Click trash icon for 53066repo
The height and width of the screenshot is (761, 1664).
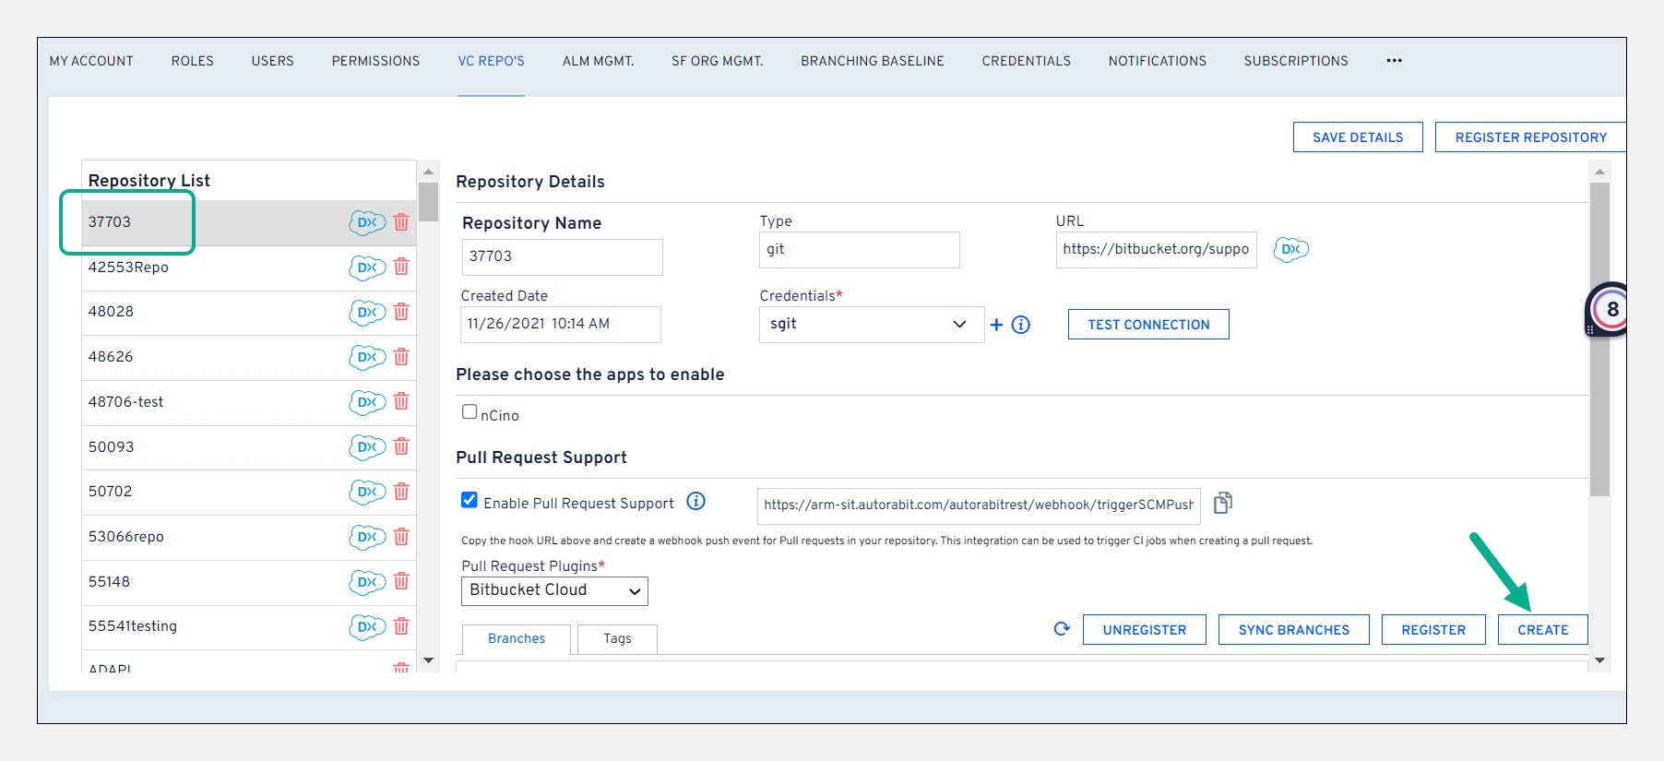click(x=401, y=537)
